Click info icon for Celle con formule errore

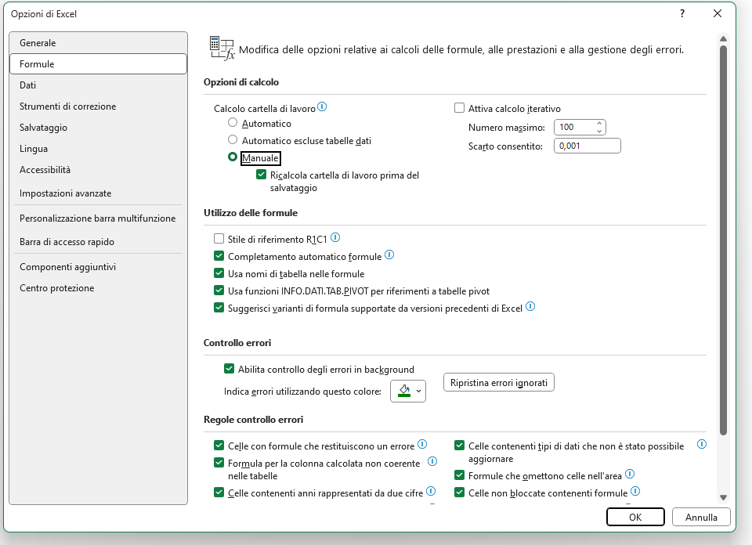click(422, 444)
